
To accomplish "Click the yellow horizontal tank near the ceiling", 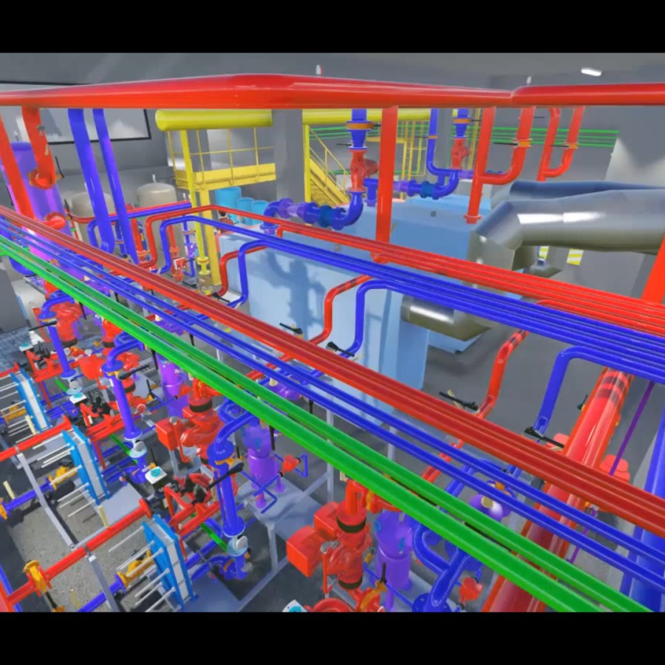I will [x=214, y=120].
